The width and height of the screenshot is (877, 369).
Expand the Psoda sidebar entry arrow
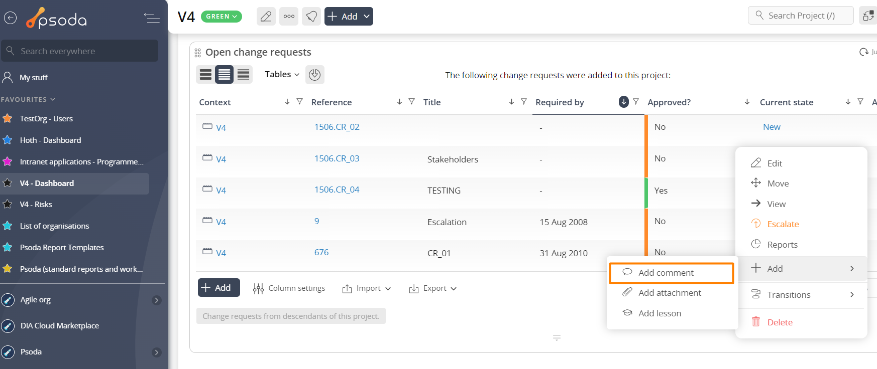[x=157, y=352]
